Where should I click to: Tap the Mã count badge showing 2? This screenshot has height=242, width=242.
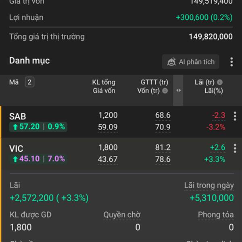[x=29, y=82]
